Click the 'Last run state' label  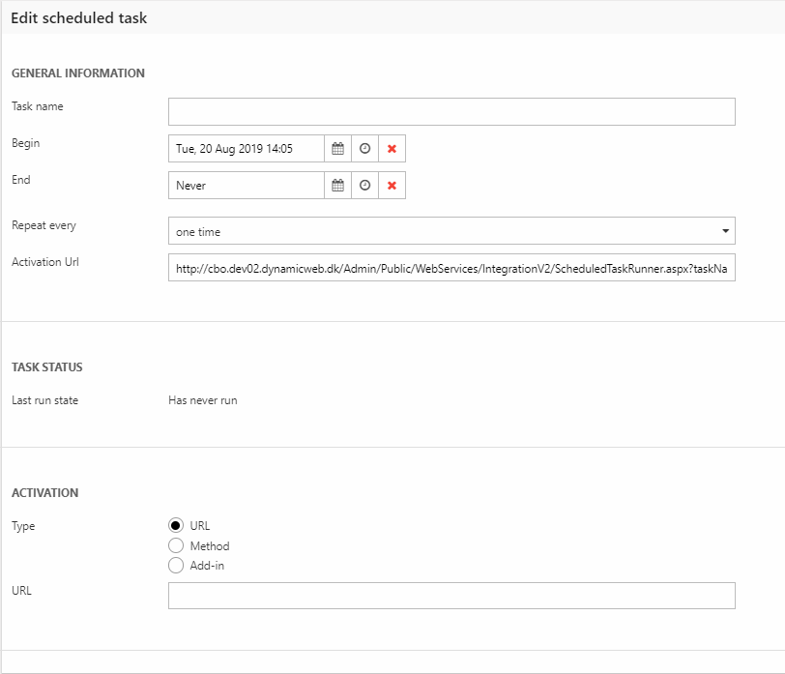[45, 400]
